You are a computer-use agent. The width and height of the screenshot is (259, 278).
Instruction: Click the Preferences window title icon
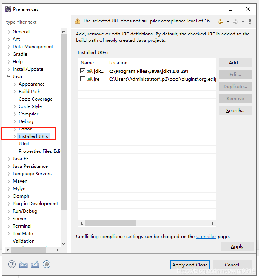(8, 9)
